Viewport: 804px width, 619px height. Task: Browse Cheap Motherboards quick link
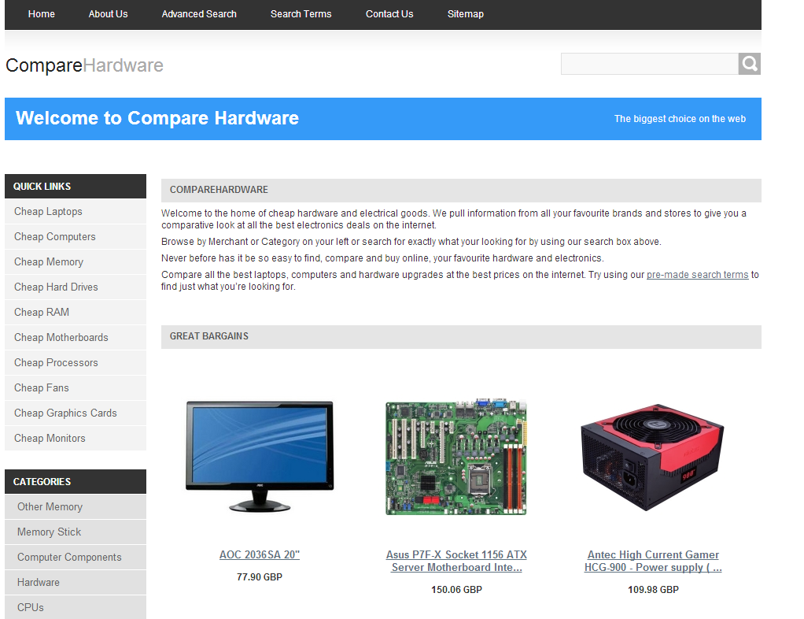[76, 337]
